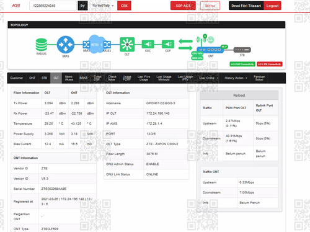Open the Datek OSP tab

pos(97,78)
